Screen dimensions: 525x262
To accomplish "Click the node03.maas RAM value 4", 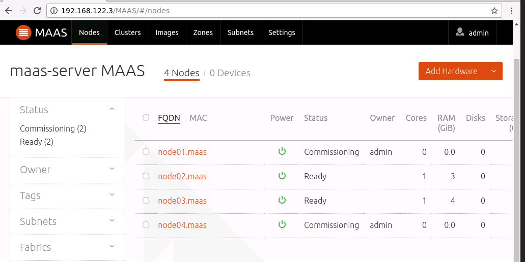I will (x=453, y=201).
